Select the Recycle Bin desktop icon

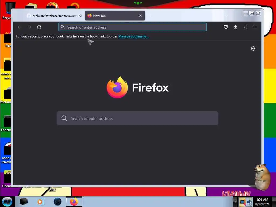(x=7, y=11)
